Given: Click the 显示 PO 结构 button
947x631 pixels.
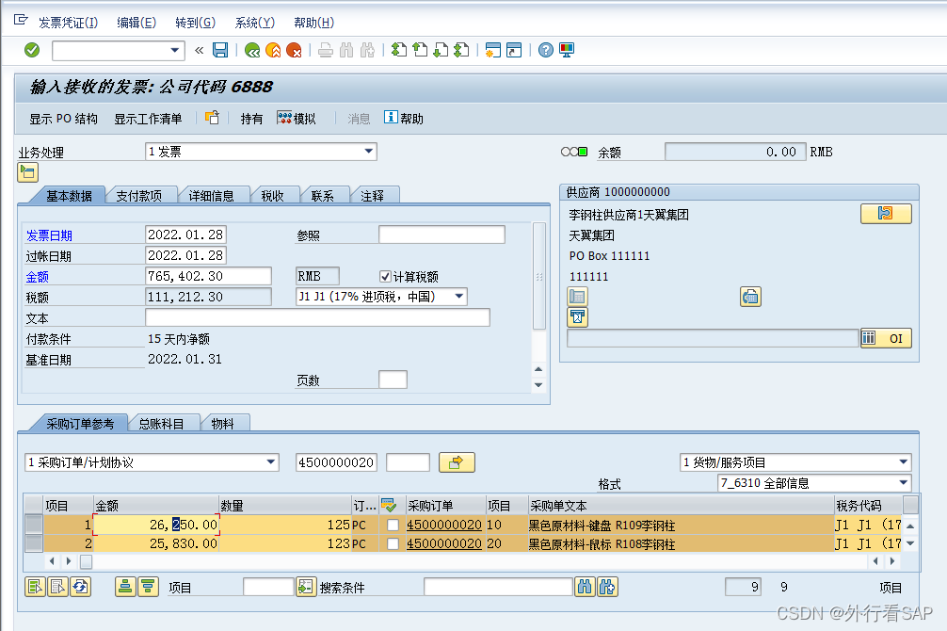Looking at the screenshot, I should (63, 119).
